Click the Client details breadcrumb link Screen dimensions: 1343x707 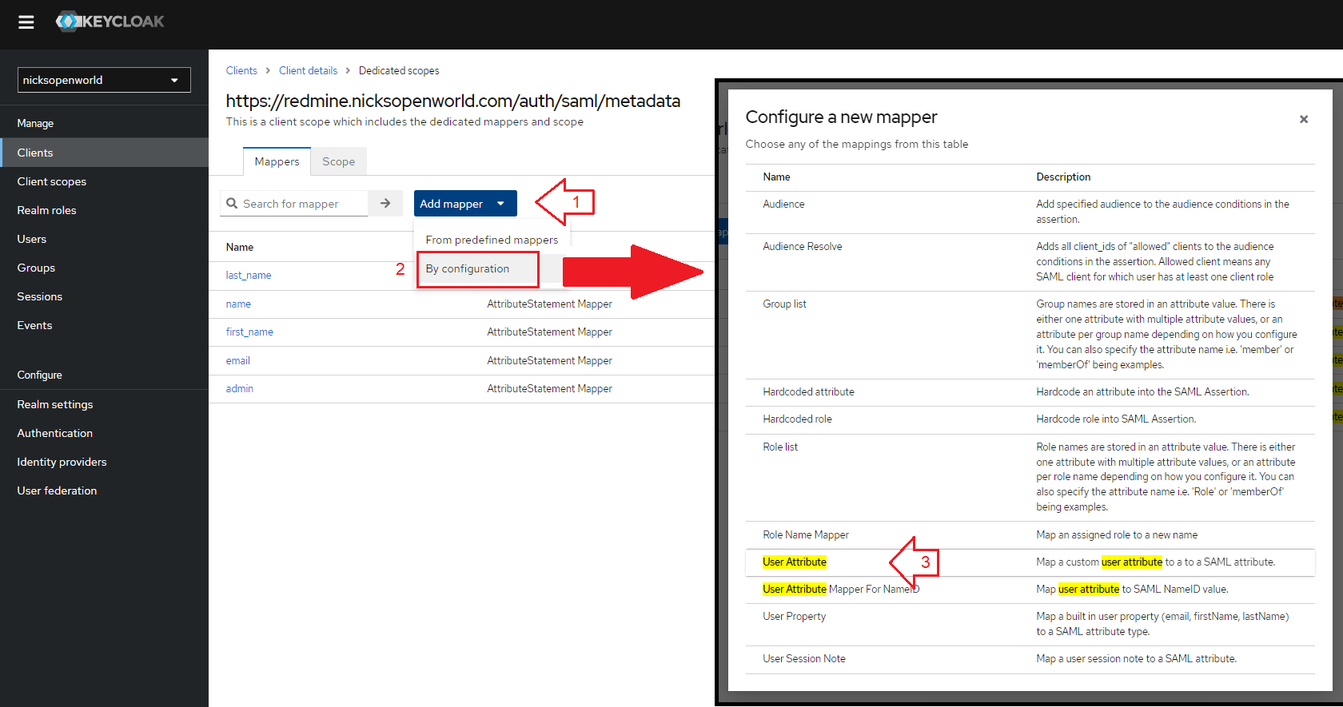(308, 70)
